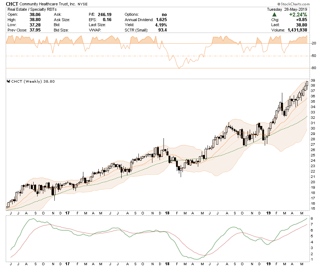
Task: Click the SCTR (Small) value 93.4
Action: click(x=162, y=30)
